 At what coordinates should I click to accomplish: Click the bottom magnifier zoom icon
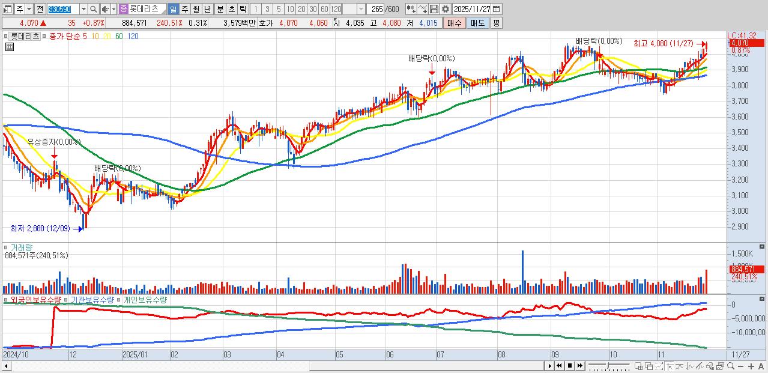point(730,366)
